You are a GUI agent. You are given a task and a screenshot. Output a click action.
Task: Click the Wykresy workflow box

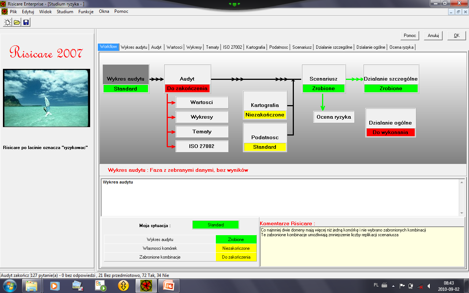pyautogui.click(x=202, y=117)
